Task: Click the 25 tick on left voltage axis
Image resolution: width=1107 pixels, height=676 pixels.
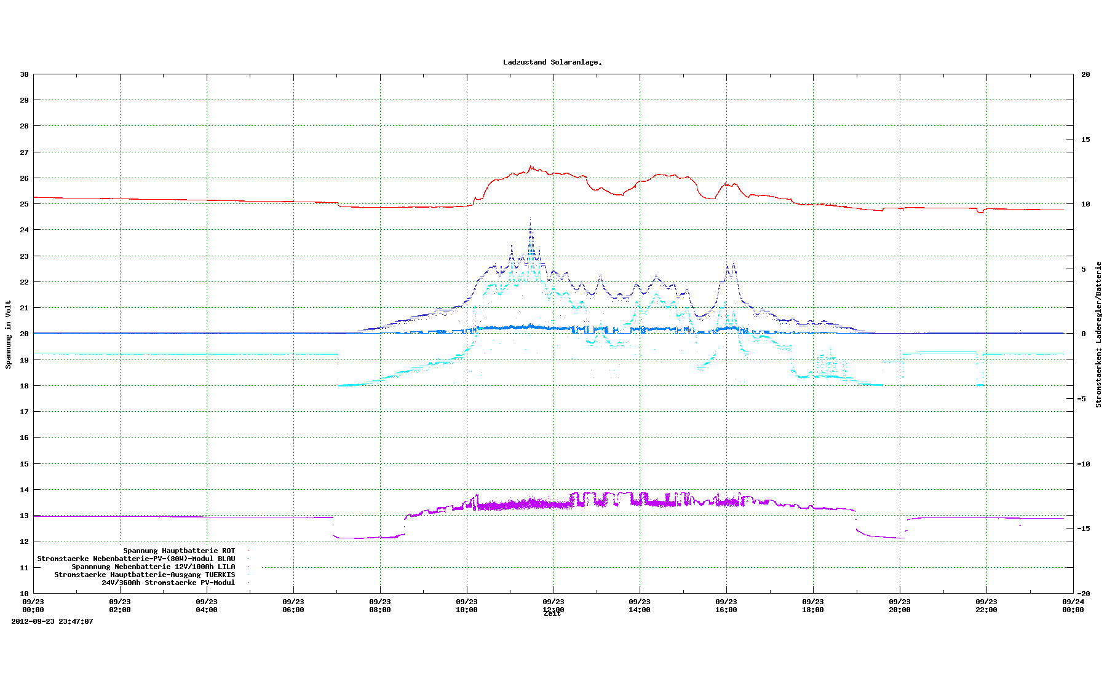Action: pos(24,204)
